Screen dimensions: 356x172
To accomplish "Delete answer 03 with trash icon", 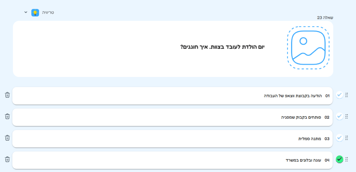I will tap(7, 138).
